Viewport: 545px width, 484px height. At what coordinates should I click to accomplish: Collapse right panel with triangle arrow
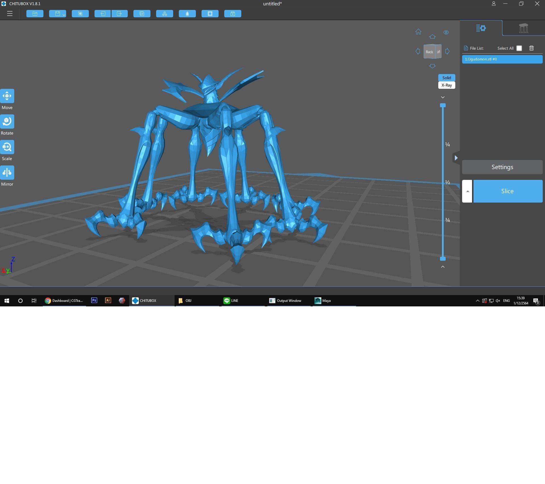pos(456,158)
